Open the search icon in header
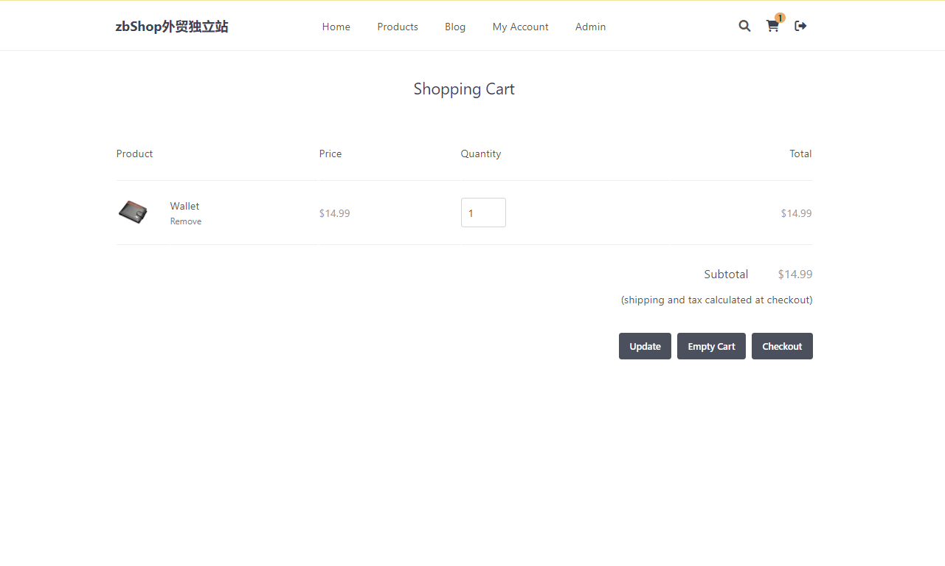This screenshot has width=945, height=566. pos(744,26)
